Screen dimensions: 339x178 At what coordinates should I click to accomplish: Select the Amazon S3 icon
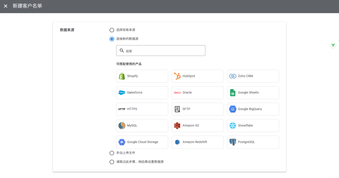pyautogui.click(x=177, y=126)
